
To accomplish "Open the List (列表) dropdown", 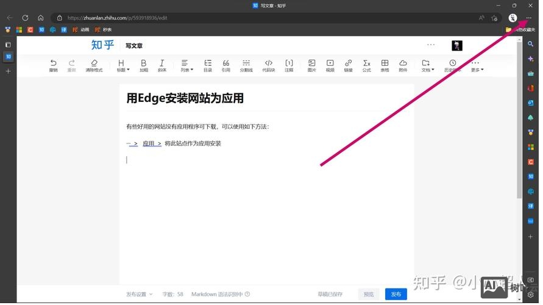I will pyautogui.click(x=186, y=65).
